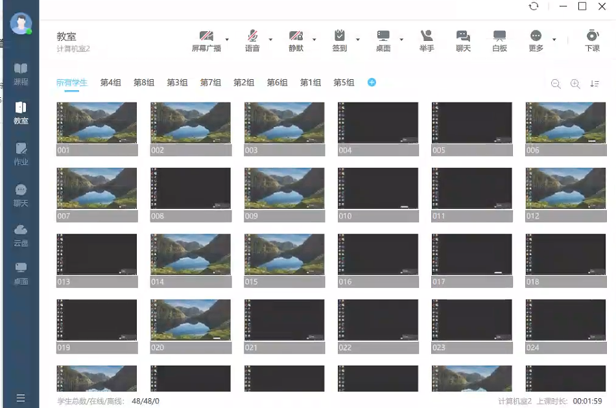The height and width of the screenshot is (408, 616).
Task: Open the 聊天 chat toolbar icon
Action: click(463, 37)
